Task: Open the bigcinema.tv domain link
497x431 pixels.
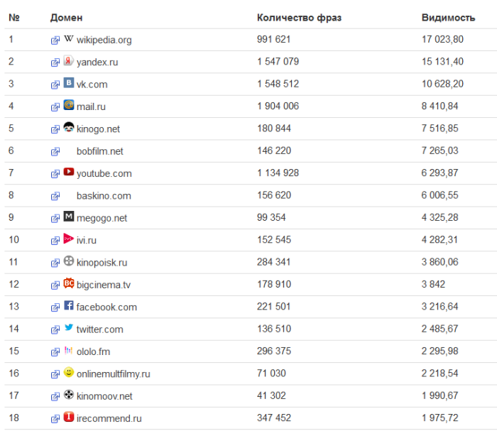Action: point(104,285)
